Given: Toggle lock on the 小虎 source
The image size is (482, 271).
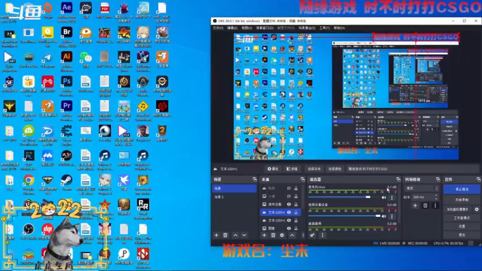Looking at the screenshot, I should click(296, 196).
